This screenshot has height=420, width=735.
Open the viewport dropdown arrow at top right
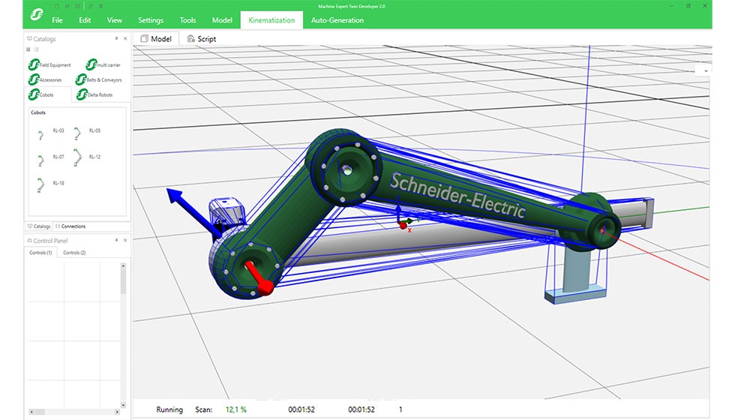(706, 70)
